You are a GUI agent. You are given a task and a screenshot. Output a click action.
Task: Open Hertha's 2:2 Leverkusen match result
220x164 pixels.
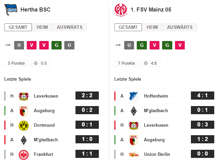[87, 96]
